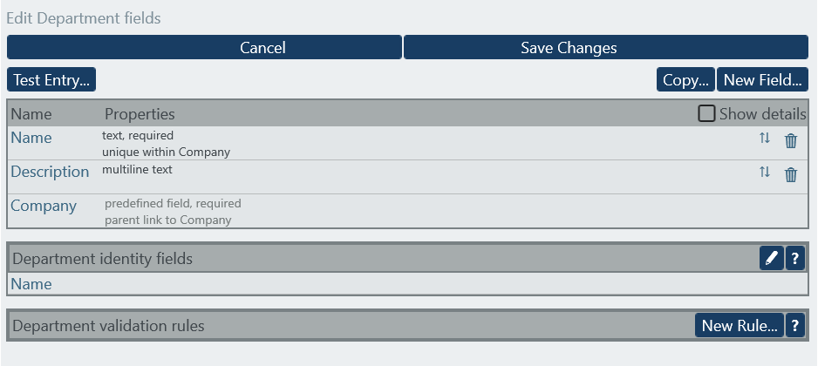This screenshot has width=818, height=366.
Task: Delete the Description field with trash icon
Action: click(x=791, y=174)
